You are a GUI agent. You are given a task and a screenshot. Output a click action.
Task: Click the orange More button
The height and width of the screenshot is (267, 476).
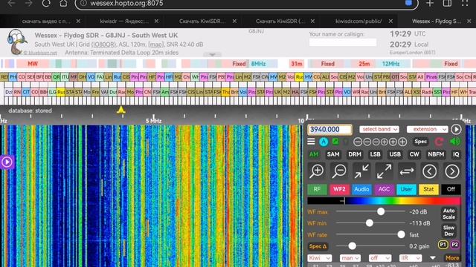pos(452,258)
